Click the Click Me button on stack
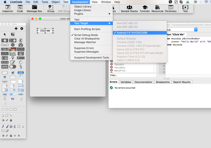The image size is (211, 148). pos(45,31)
